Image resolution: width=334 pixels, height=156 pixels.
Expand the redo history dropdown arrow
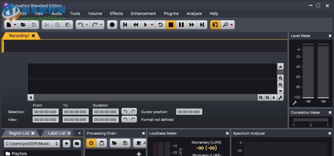point(101,25)
